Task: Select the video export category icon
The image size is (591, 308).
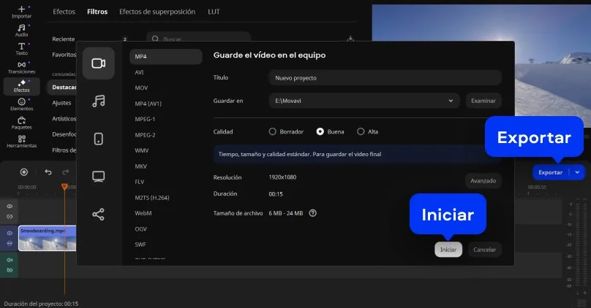Action: tap(99, 63)
